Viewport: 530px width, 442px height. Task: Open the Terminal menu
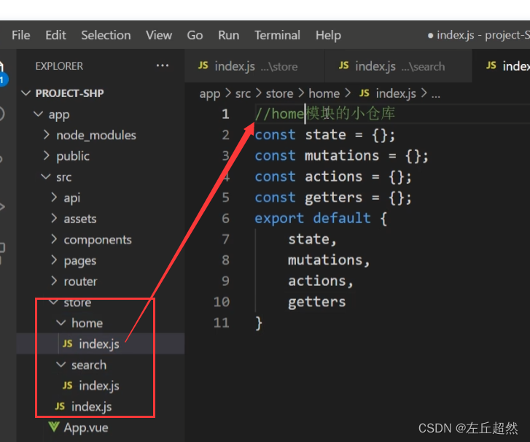tap(277, 35)
